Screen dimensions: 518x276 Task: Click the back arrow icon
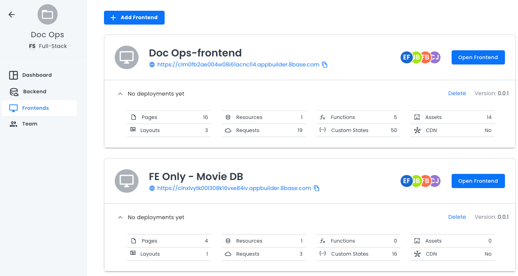tap(12, 15)
